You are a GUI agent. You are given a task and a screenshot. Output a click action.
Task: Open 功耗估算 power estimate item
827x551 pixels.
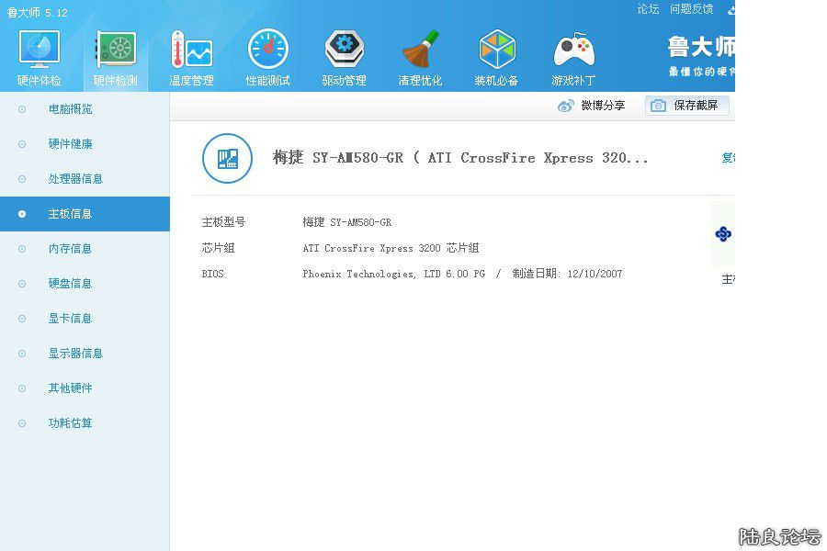pos(70,423)
